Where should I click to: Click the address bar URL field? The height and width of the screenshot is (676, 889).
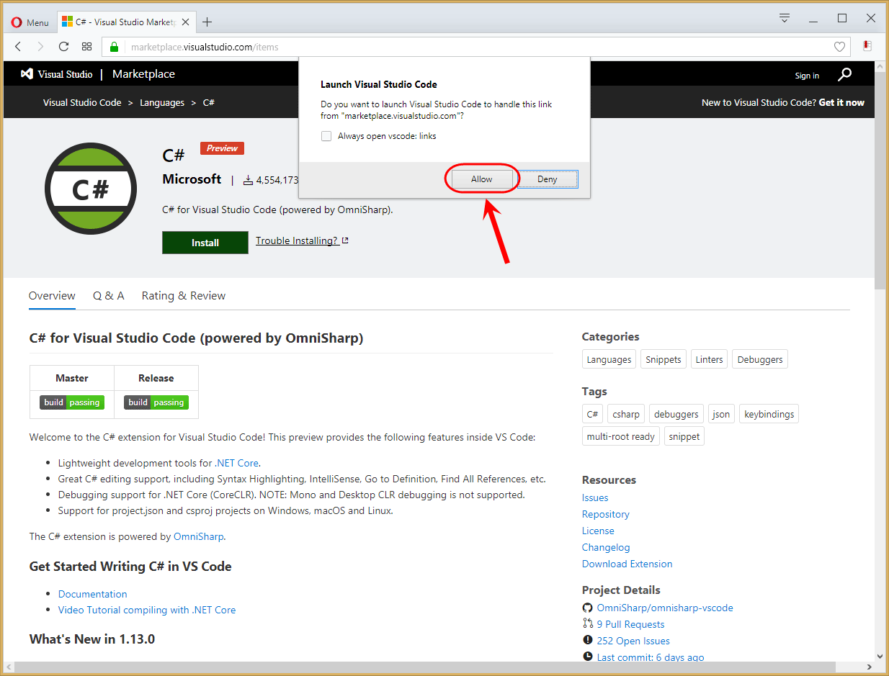coord(475,47)
